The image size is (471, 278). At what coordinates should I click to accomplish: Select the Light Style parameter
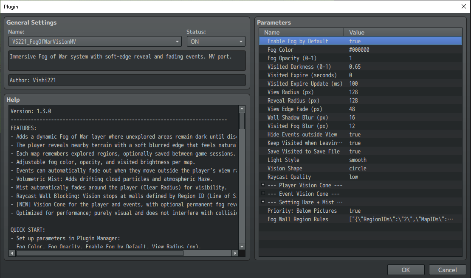(283, 160)
